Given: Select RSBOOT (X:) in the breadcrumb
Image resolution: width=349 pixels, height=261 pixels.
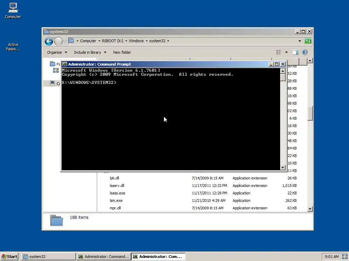Looking at the screenshot, I should point(112,41).
